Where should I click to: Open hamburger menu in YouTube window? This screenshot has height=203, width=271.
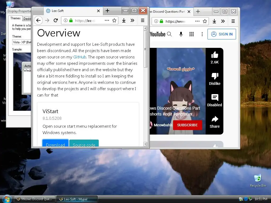pyautogui.click(x=233, y=21)
